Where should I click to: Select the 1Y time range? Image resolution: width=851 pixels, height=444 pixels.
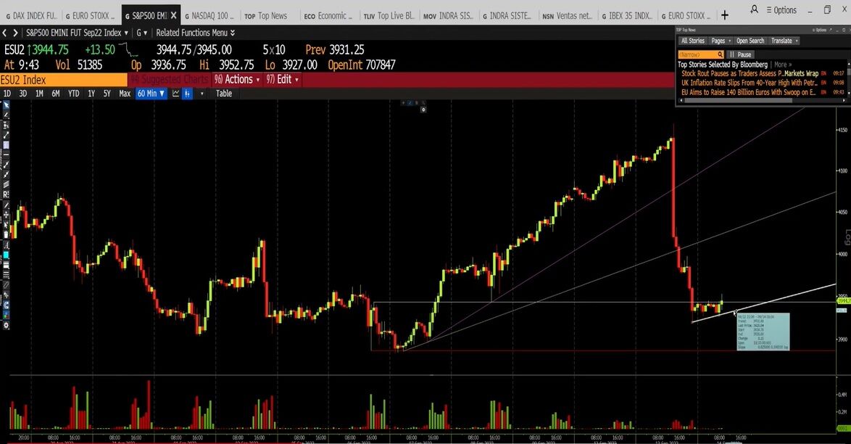pos(91,94)
